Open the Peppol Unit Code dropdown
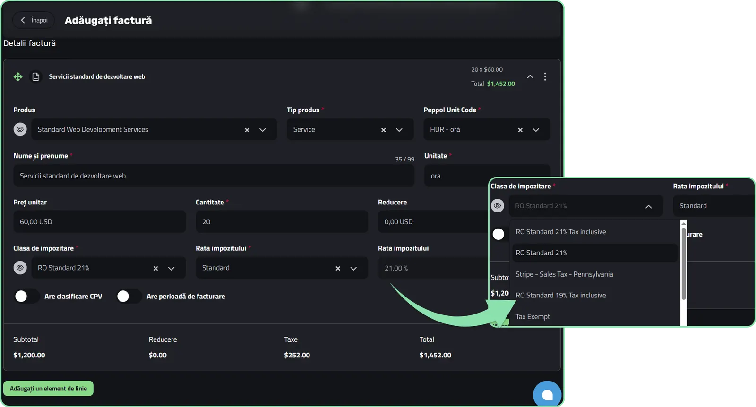This screenshot has height=407, width=756. coord(536,130)
